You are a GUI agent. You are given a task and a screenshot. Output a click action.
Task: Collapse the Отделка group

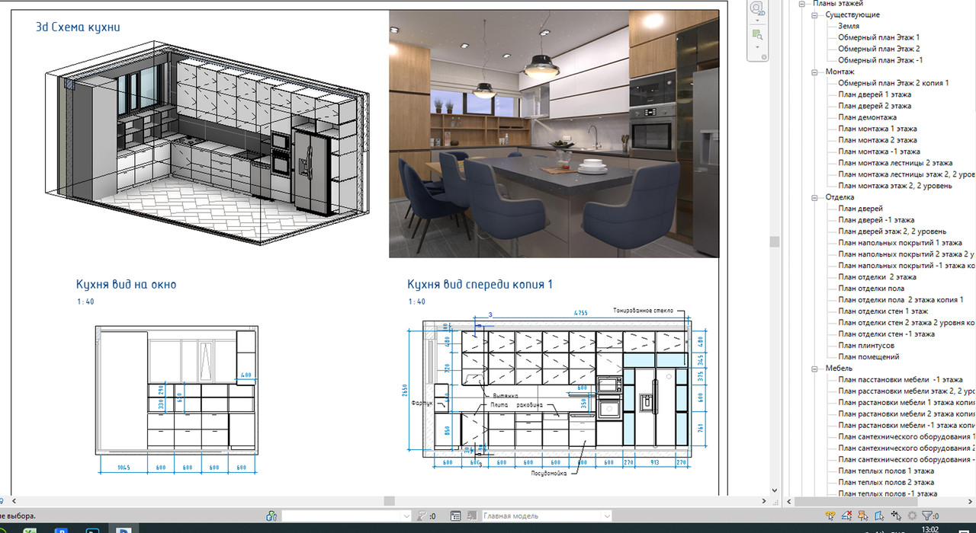click(x=814, y=197)
